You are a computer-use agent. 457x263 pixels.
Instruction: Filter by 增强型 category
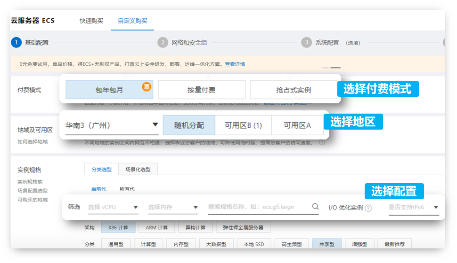pos(359,244)
